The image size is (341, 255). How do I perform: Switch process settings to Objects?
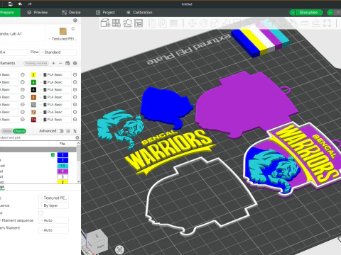pyautogui.click(x=19, y=131)
